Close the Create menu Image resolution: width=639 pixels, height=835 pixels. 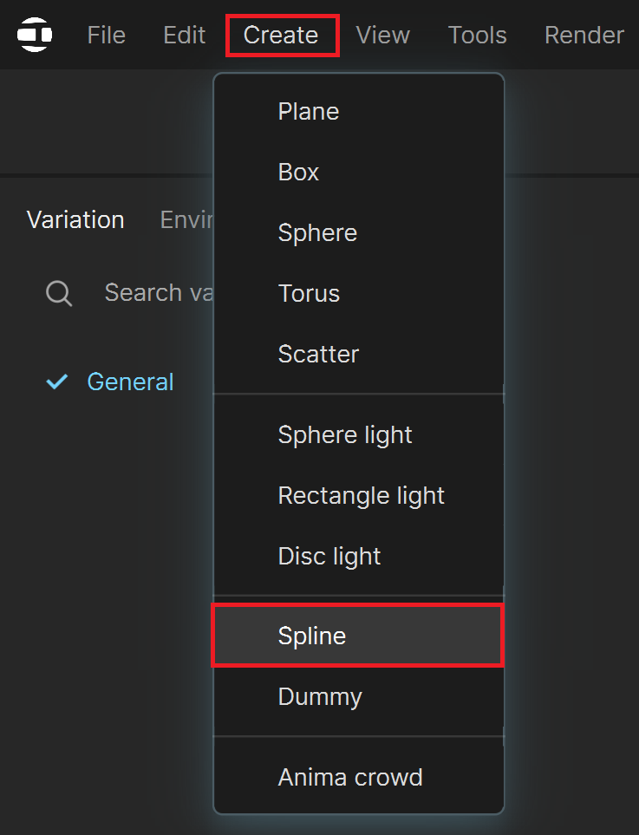pos(282,36)
